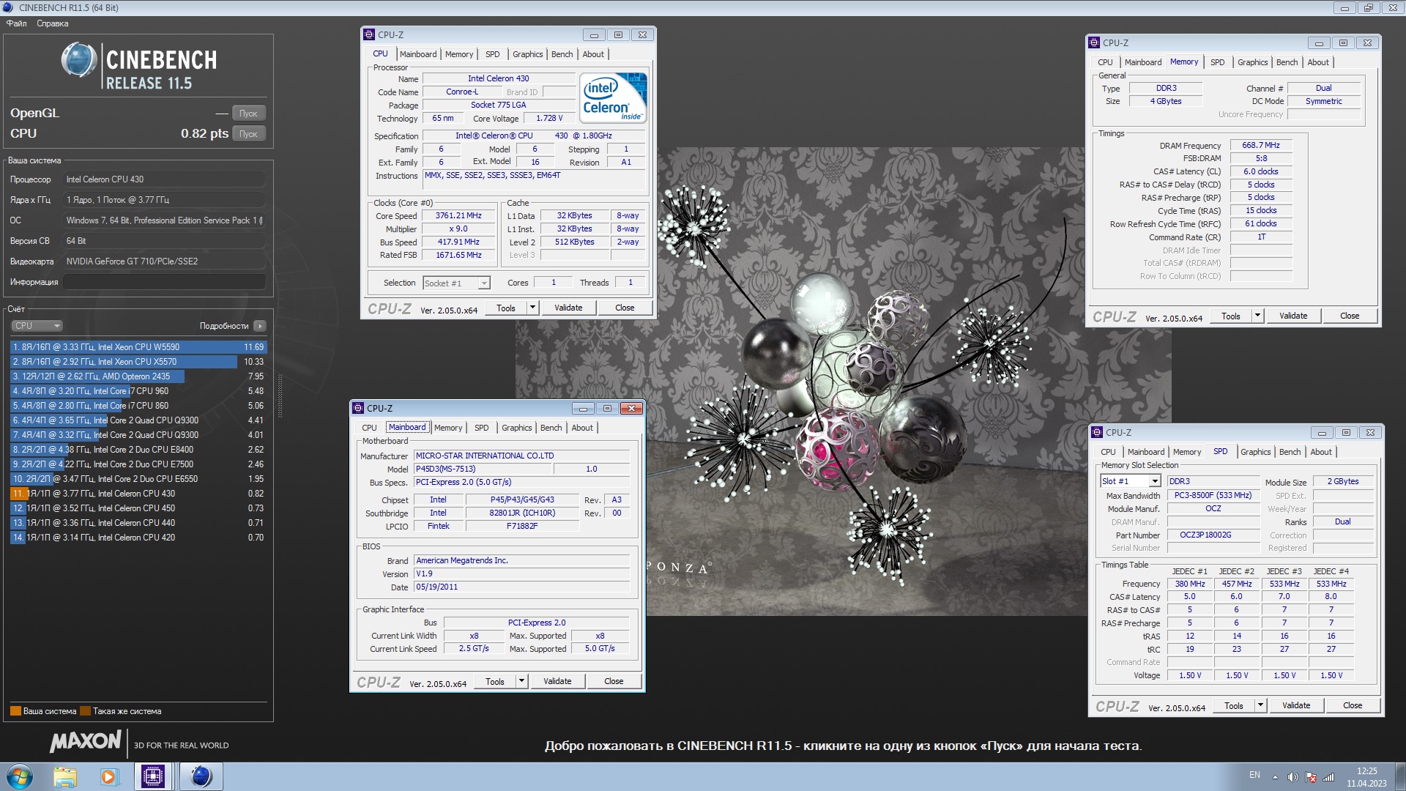Select ranking row Intel Core i7 CPU 960
Screen dimensions: 1406x791
138,391
